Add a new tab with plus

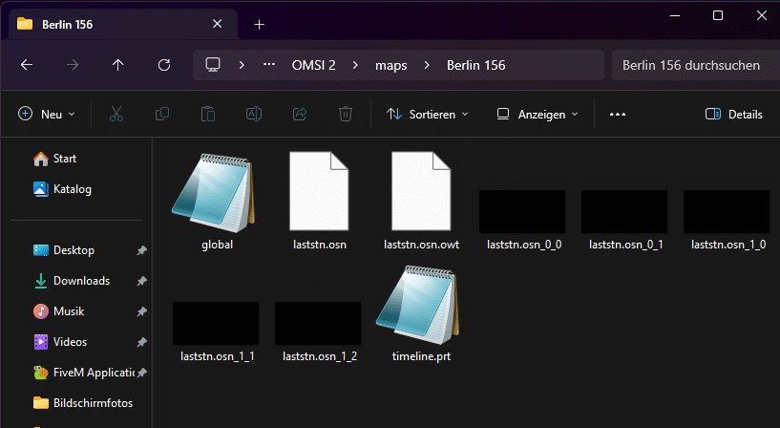(259, 24)
